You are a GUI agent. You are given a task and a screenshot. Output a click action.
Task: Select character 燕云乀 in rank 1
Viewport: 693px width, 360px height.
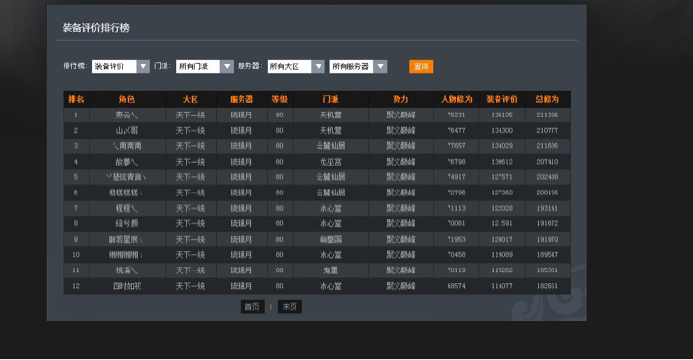pyautogui.click(x=127, y=115)
